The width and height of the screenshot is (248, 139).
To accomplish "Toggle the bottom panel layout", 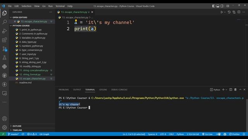I will (x=218, y=6).
